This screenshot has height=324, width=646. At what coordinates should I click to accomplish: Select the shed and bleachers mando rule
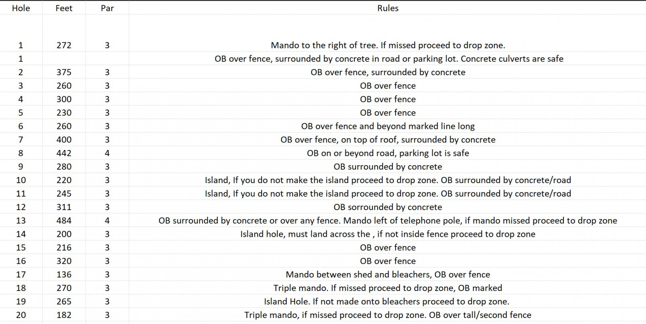coord(388,275)
